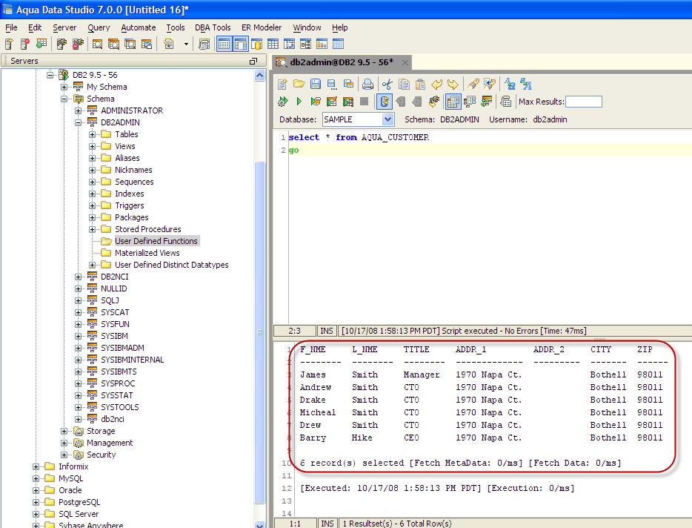Open the Query menu
Image resolution: width=692 pixels, height=528 pixels.
99,27
